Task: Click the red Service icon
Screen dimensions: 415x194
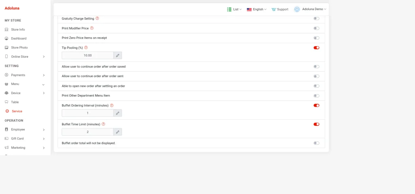Action: coord(7,111)
